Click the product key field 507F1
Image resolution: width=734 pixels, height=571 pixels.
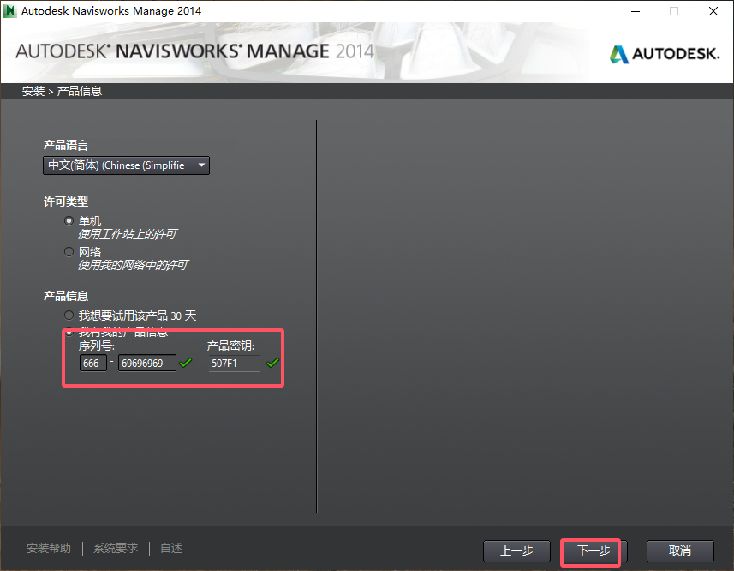tap(234, 363)
